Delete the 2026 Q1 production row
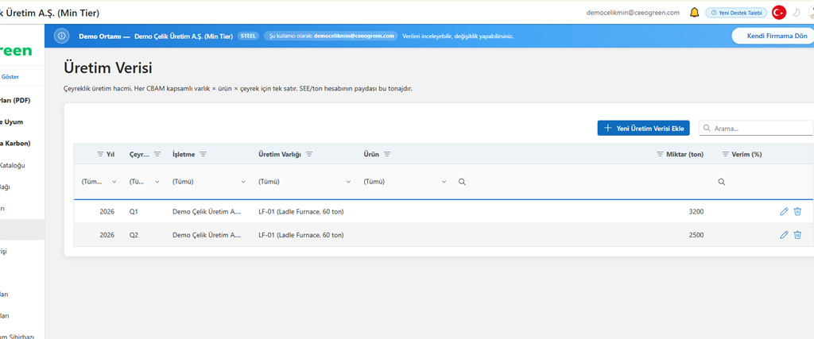Image resolution: width=814 pixels, height=339 pixels. (x=797, y=211)
